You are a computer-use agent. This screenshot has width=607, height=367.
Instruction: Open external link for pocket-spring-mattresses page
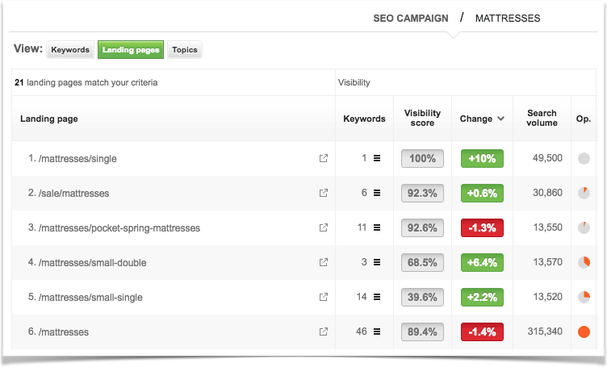pos(324,228)
